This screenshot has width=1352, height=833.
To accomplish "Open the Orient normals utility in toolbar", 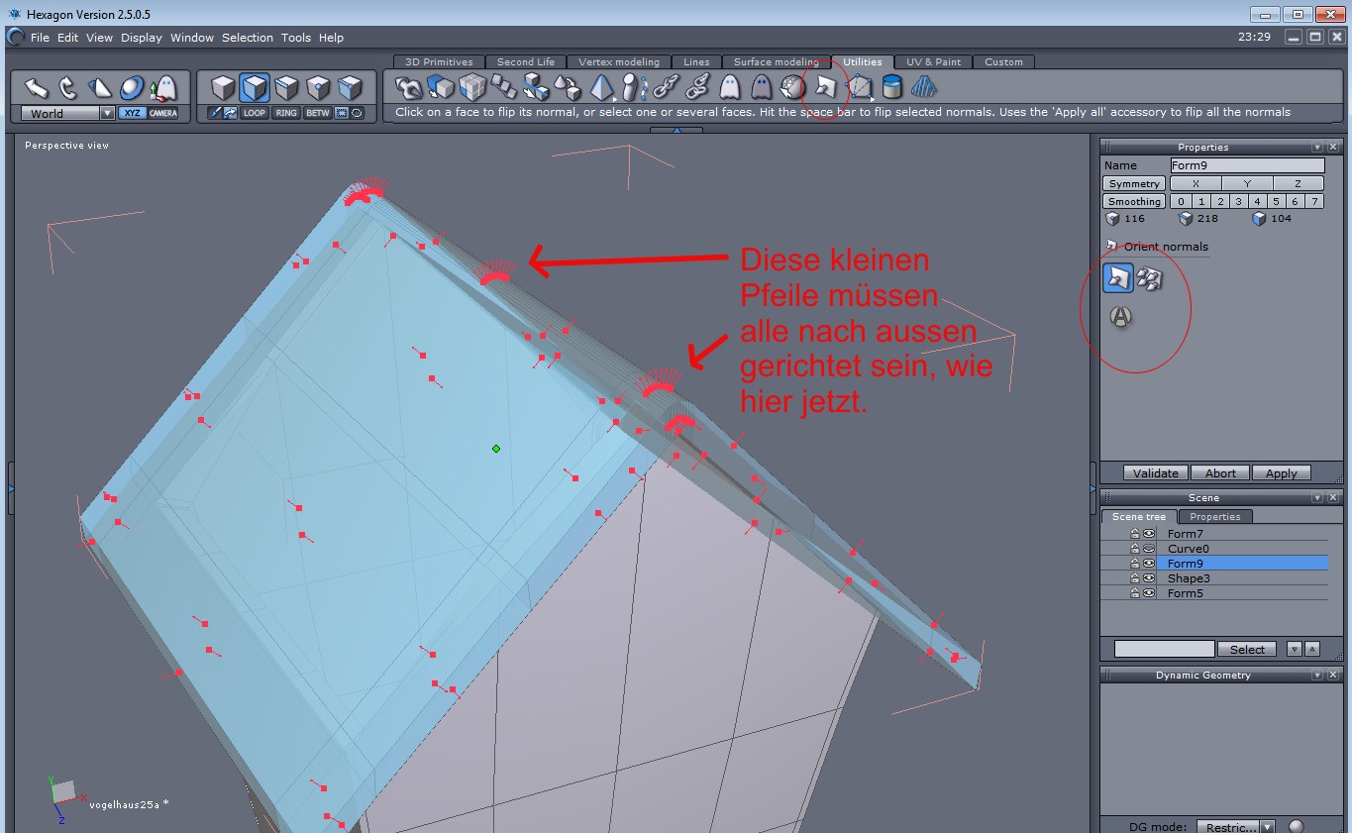I will tap(825, 87).
